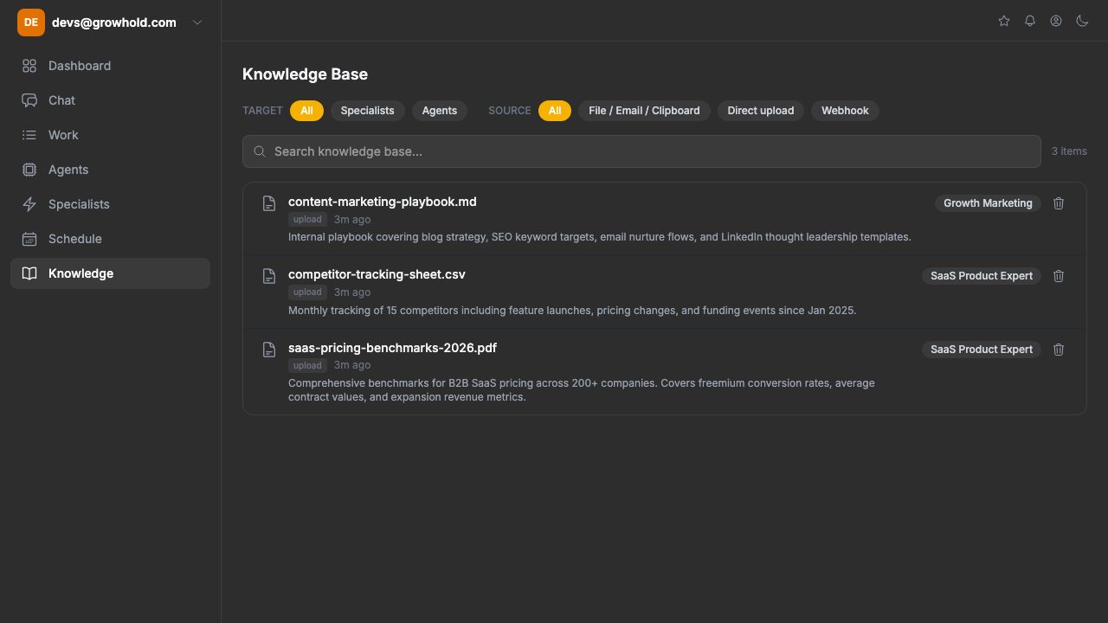
Task: Delete saas-pricing-benchmarks-2026.pdf via its trash icon
Action: click(x=1059, y=350)
